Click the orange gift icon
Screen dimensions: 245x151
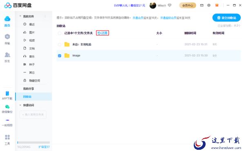coord(217,5)
